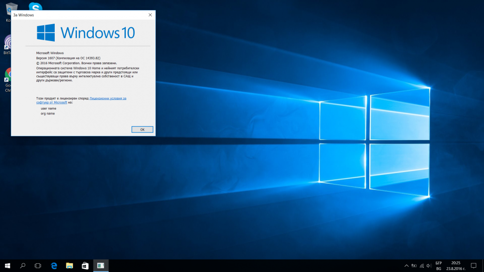
Task: Click the 'Microsoft Windows' text line
Action: [50, 53]
